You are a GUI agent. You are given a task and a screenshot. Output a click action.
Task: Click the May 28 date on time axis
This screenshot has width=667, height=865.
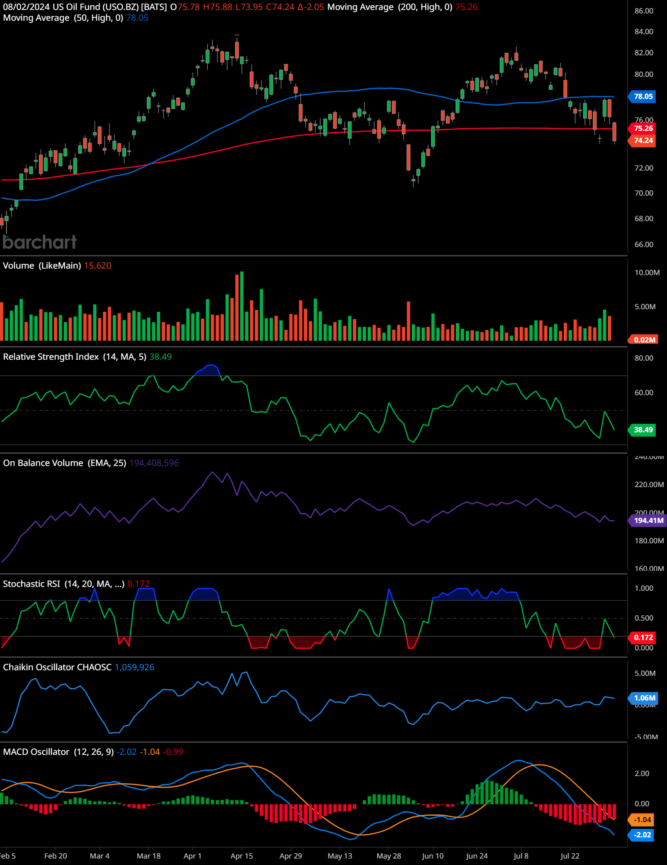(x=389, y=856)
